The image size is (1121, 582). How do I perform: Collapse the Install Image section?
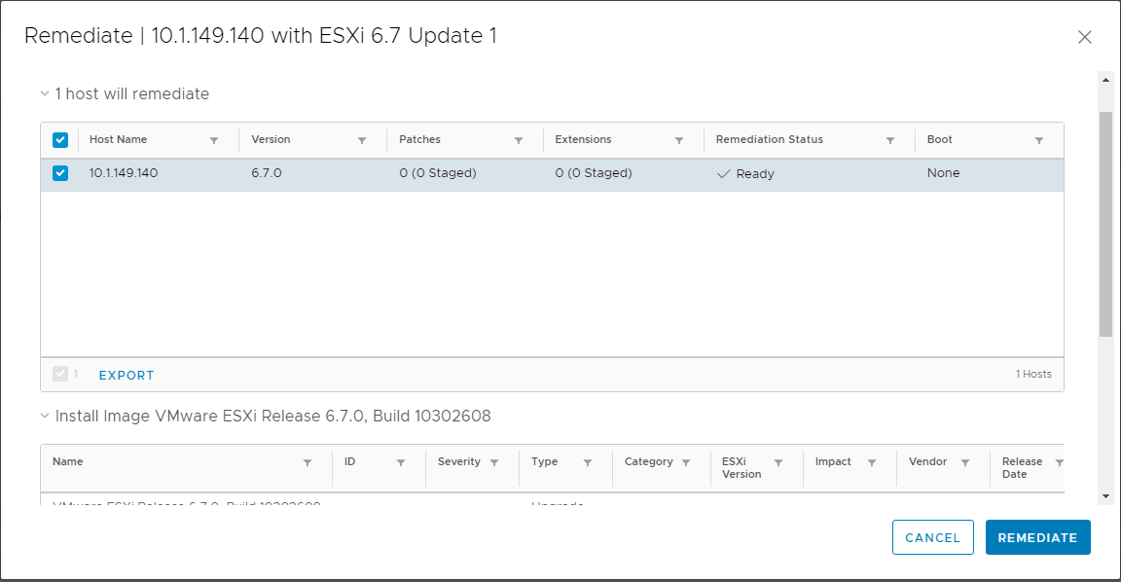[45, 416]
